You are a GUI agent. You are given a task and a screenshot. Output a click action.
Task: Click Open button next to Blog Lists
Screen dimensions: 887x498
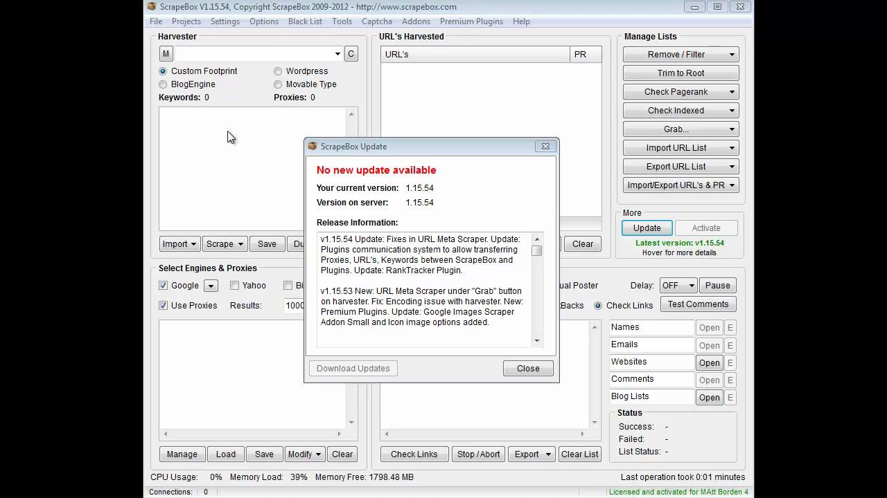(709, 398)
